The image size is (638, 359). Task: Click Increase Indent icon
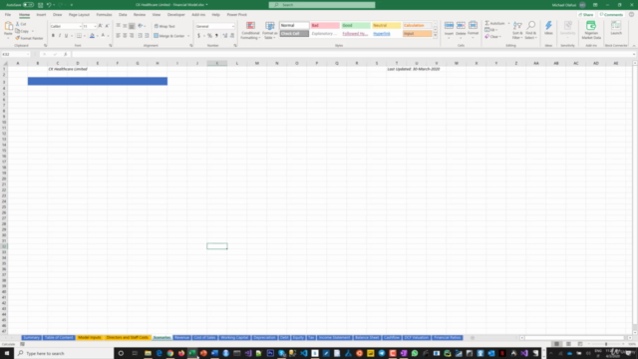coord(147,36)
